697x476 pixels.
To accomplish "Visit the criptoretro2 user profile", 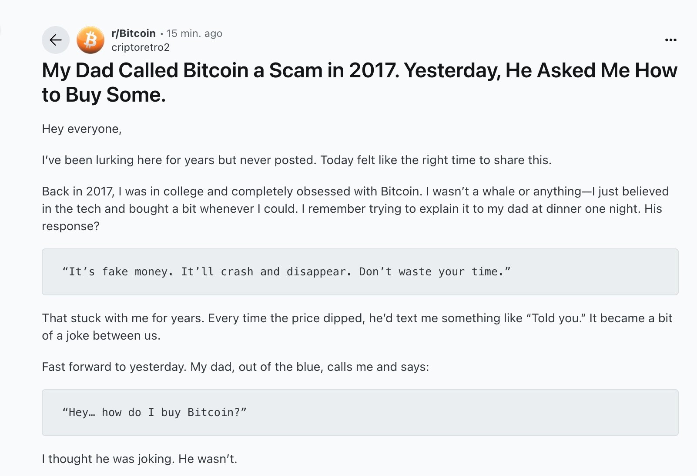I will [140, 47].
